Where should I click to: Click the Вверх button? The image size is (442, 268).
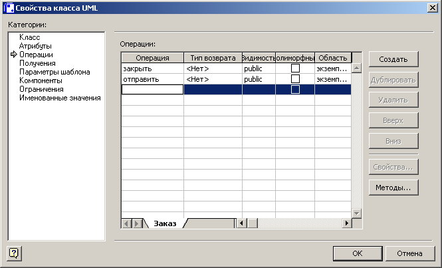393,120
